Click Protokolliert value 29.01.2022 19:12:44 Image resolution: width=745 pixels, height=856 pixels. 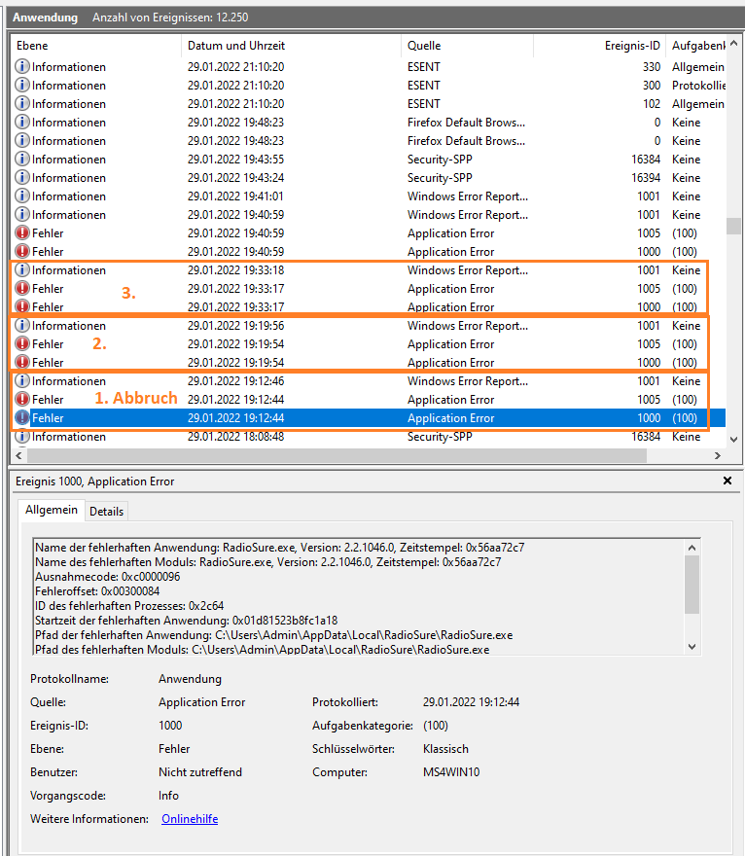471,702
